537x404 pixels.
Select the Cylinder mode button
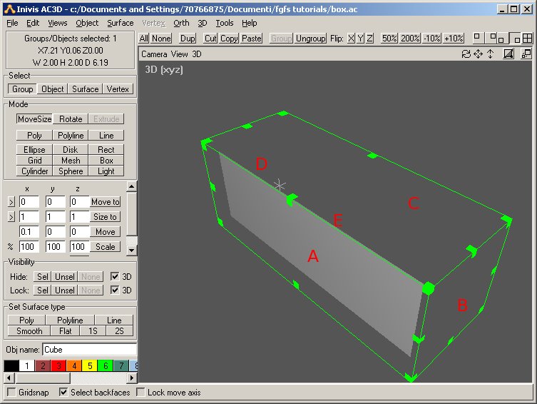tap(35, 171)
